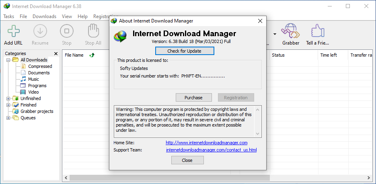Click the Close button in About dialog
The height and width of the screenshot is (184, 376).
coord(187,160)
